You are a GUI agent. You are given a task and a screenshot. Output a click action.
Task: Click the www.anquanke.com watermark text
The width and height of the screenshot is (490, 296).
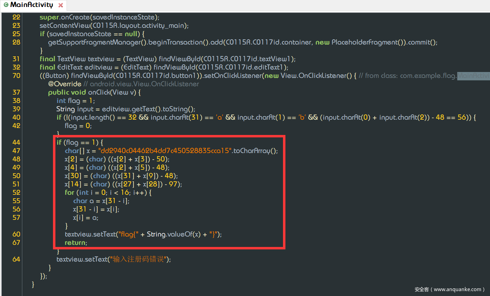pyautogui.click(x=457, y=289)
